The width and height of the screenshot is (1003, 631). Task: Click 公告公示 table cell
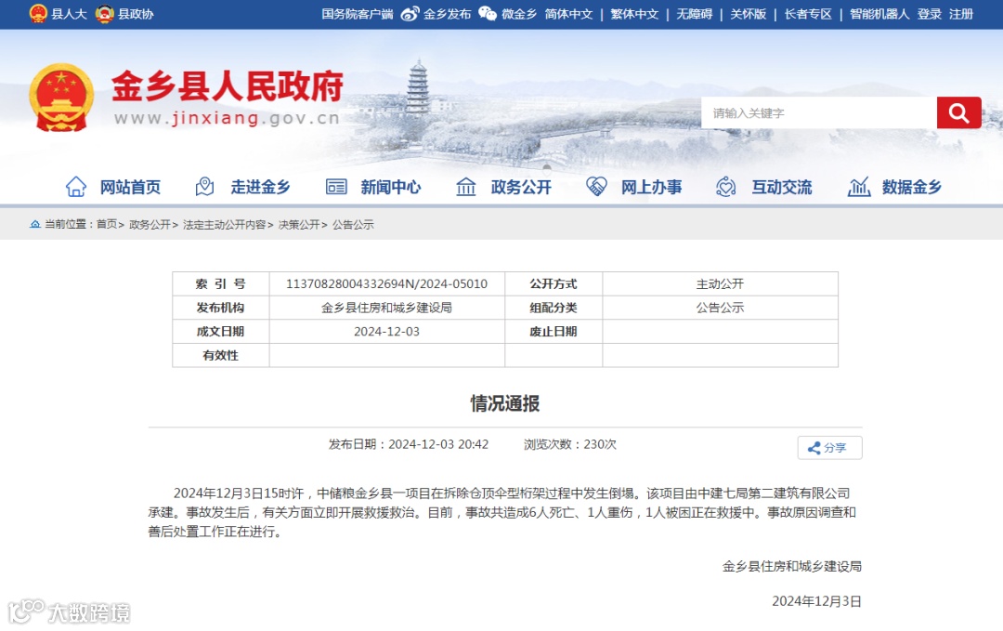721,308
